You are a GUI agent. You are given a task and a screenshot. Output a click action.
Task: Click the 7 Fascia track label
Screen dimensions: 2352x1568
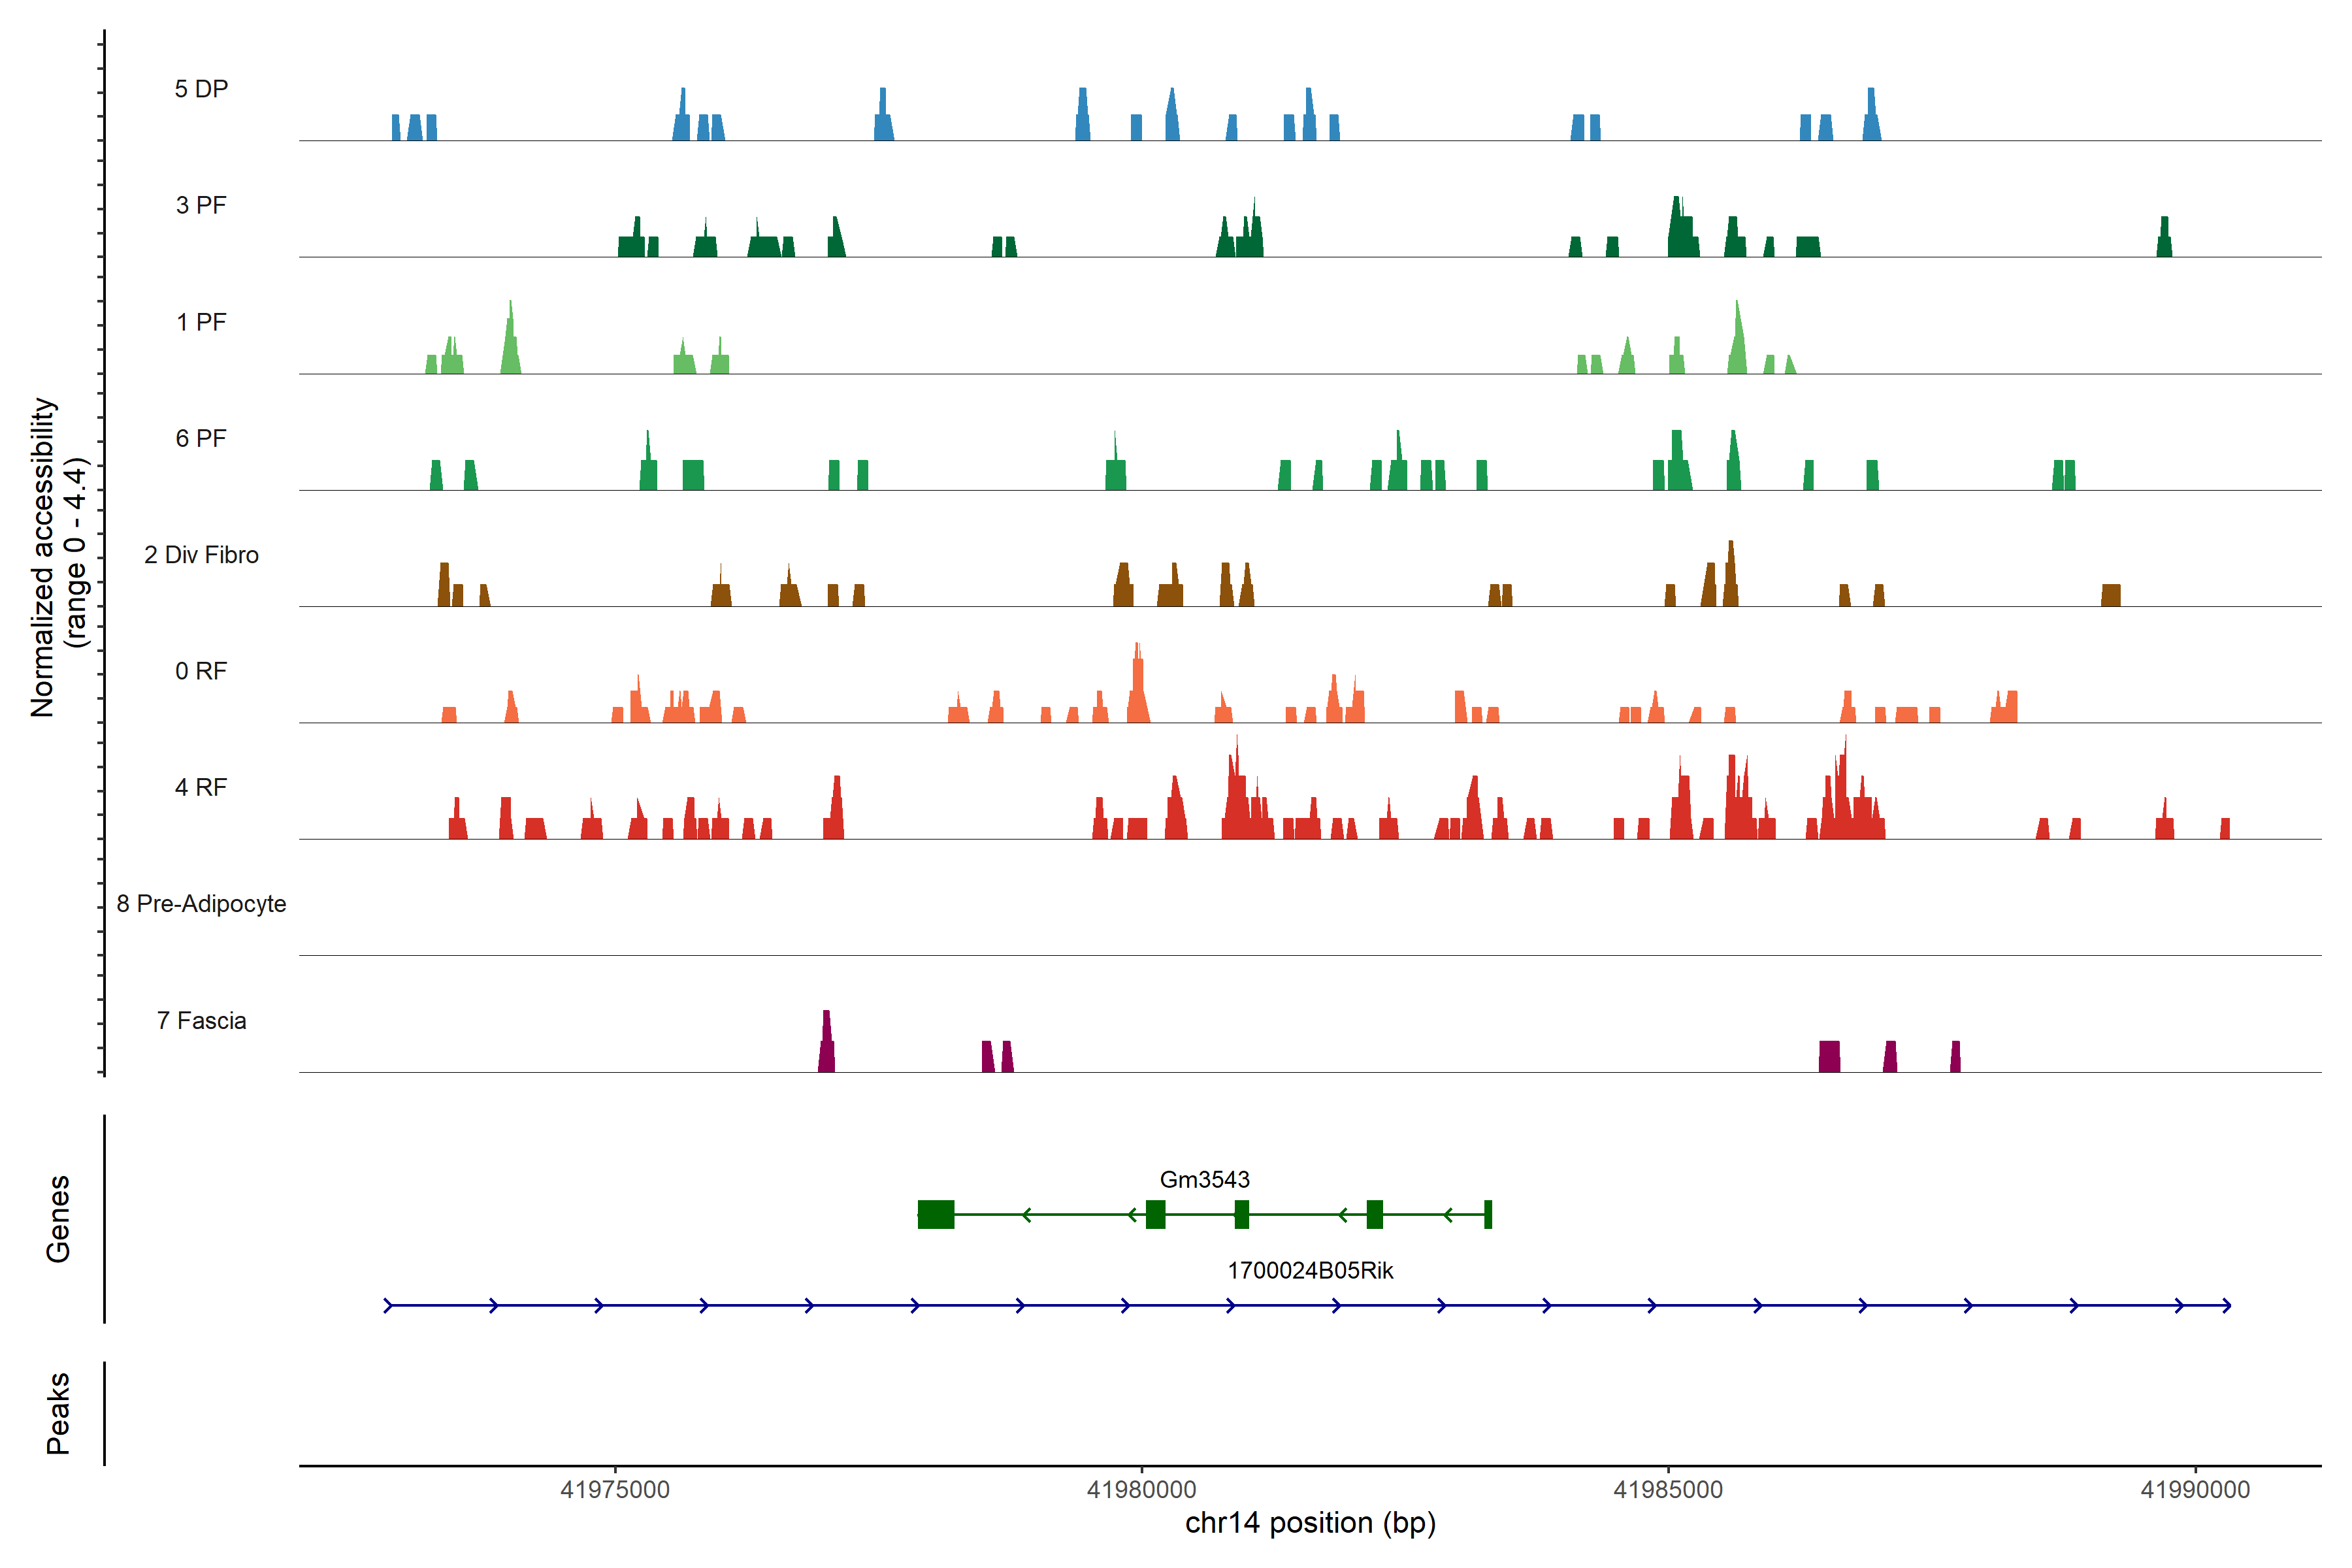pos(201,1020)
